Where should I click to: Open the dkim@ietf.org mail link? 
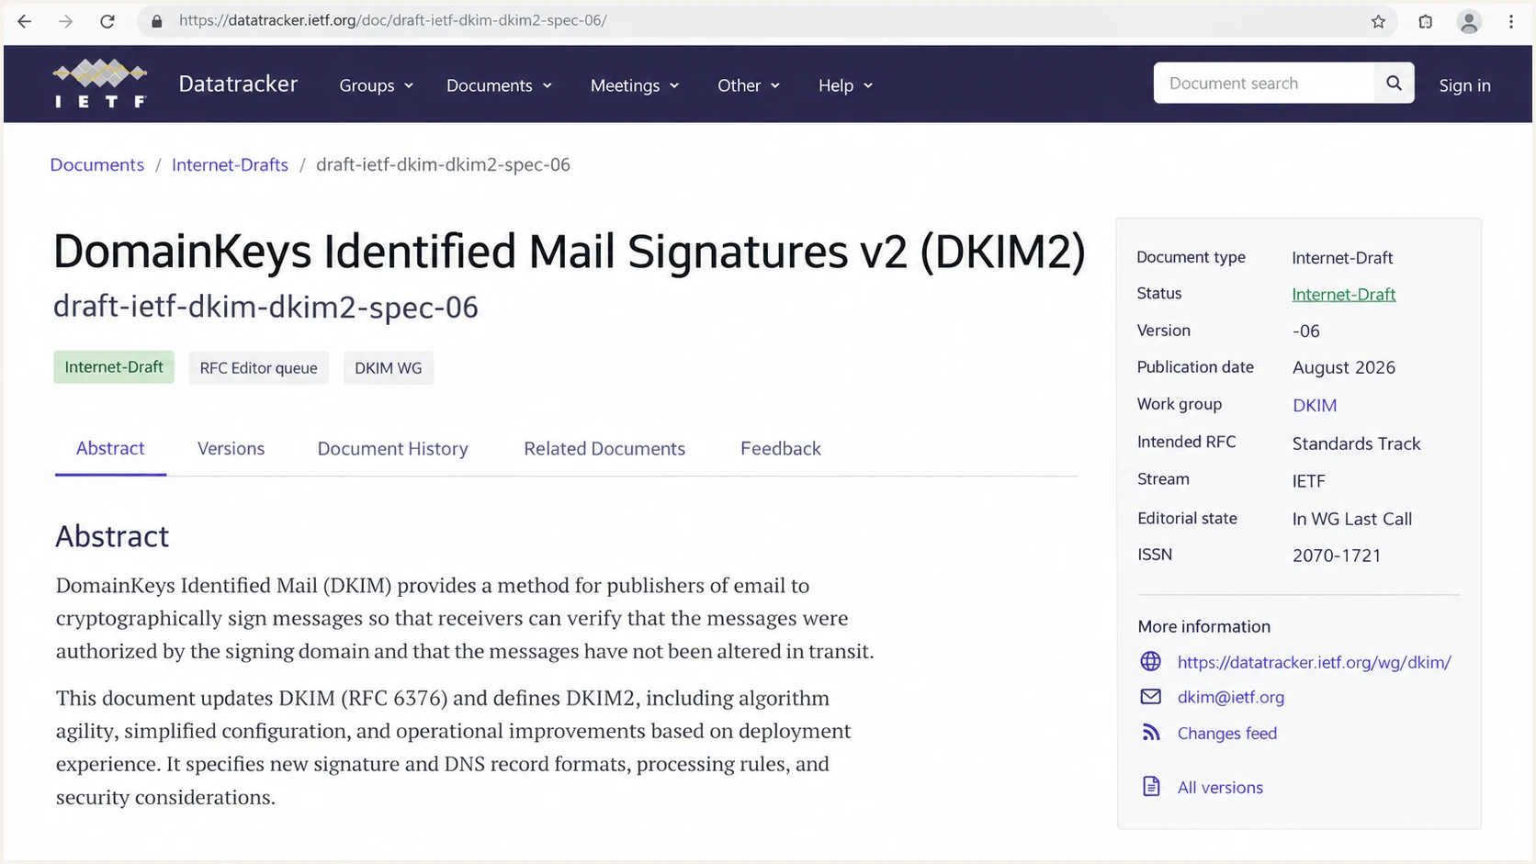(1230, 697)
